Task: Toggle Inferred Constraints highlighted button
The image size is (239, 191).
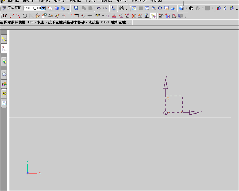Action: [153, 16]
